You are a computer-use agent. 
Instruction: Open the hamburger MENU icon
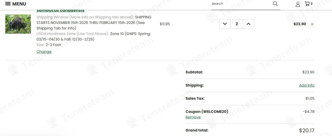(8, 4)
